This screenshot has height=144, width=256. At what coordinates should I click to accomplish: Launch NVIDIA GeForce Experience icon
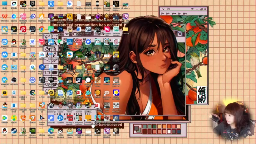click(33, 131)
